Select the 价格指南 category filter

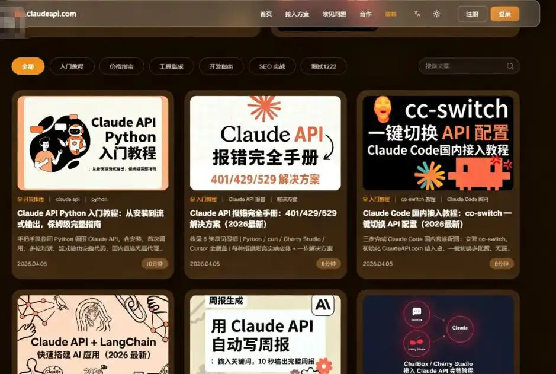click(121, 66)
